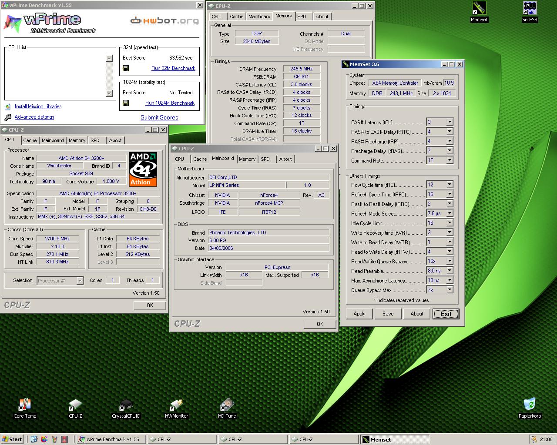This screenshot has height=445, width=557.
Task: Select About tab in CPU-Z Mainboard window
Action: pos(285,159)
